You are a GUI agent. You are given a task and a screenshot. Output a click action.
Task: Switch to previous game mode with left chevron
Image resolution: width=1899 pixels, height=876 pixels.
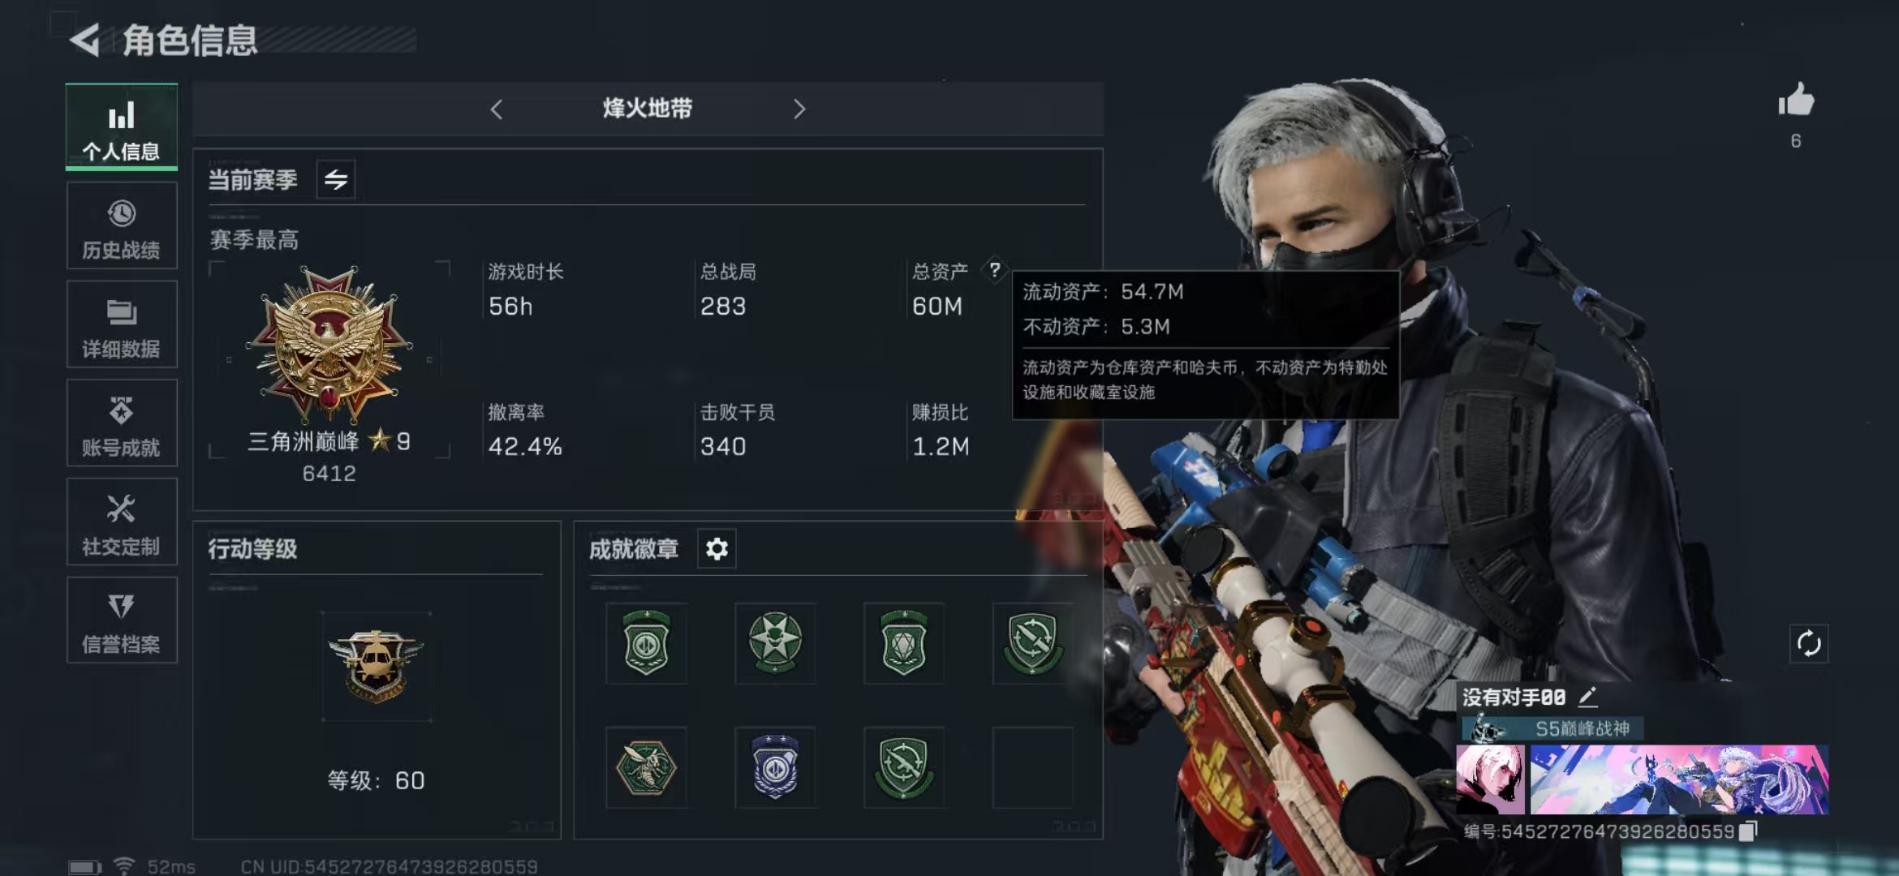(497, 109)
